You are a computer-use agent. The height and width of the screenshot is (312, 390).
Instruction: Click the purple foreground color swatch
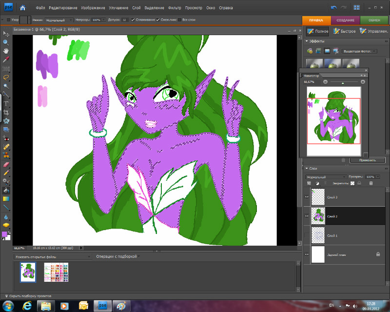tap(5, 234)
